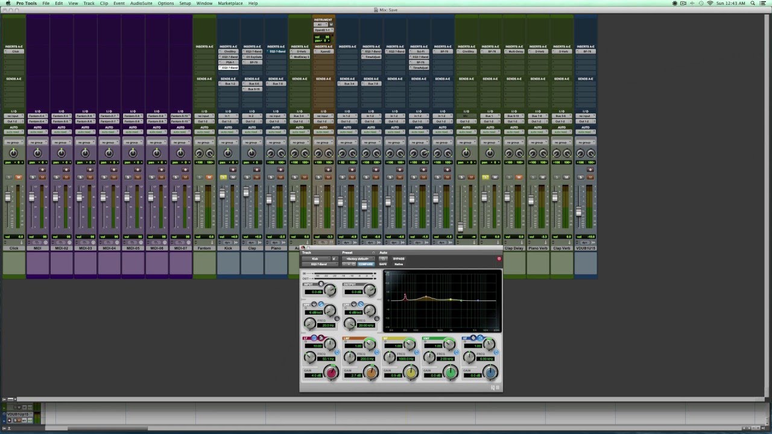
Task: Open the plug-in Track selector showing Kick
Action: click(317, 259)
